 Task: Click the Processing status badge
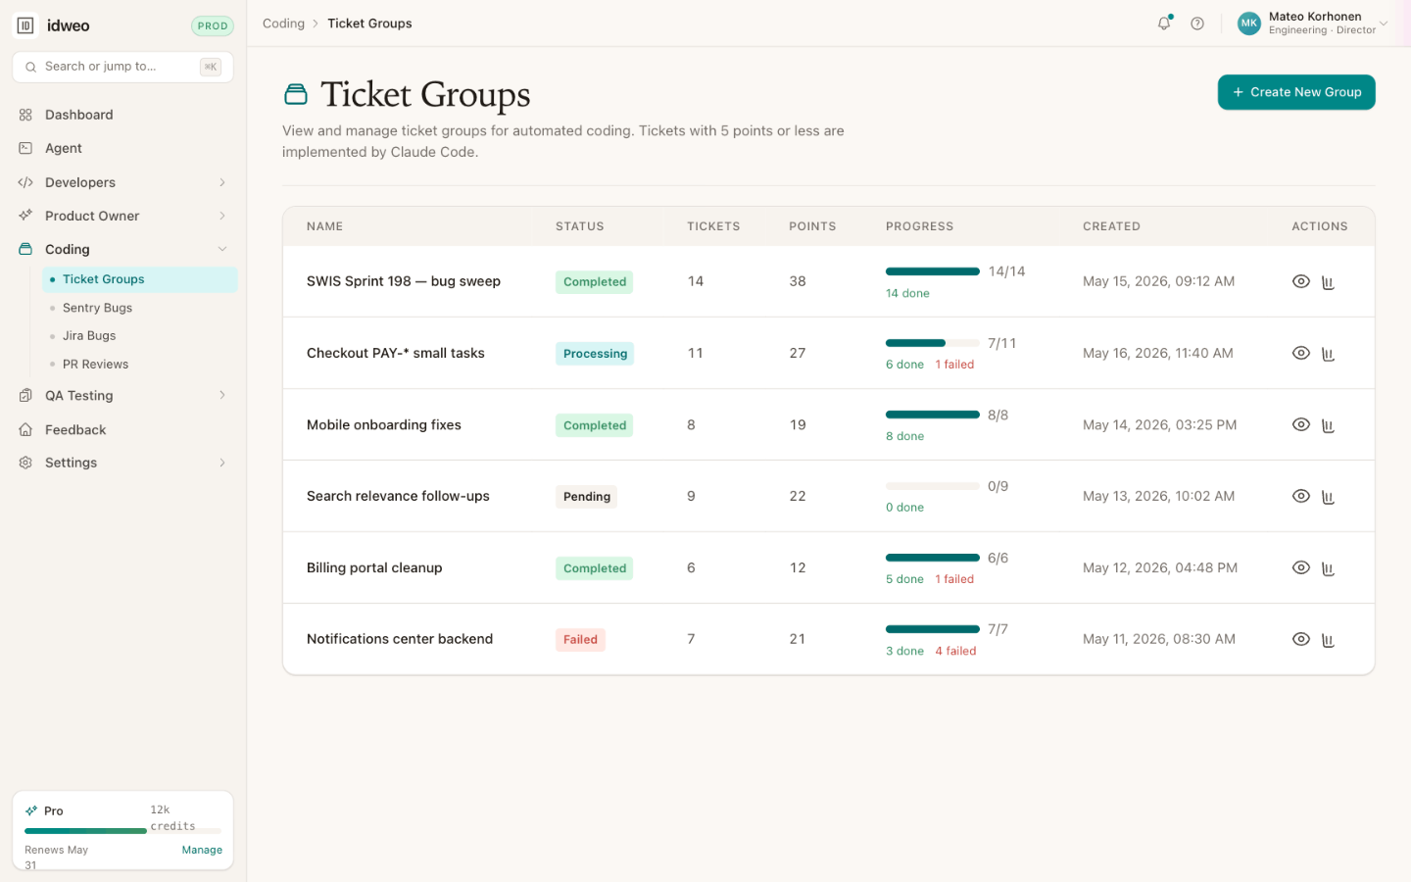coord(595,354)
